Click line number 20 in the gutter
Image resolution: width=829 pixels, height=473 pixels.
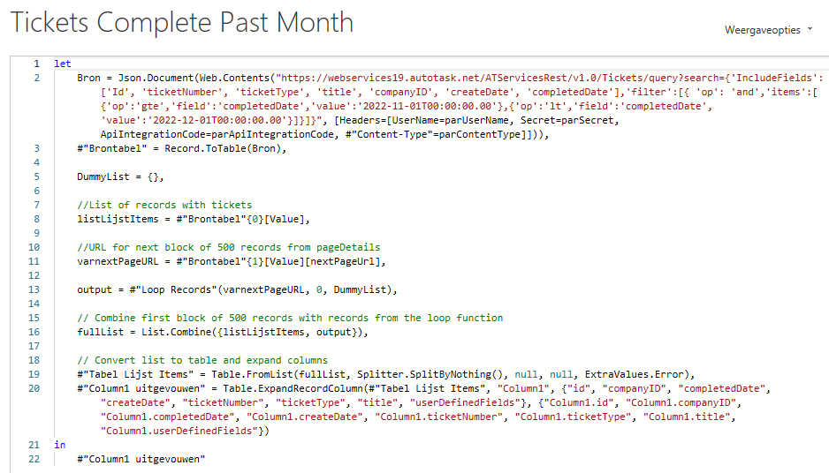click(x=34, y=388)
